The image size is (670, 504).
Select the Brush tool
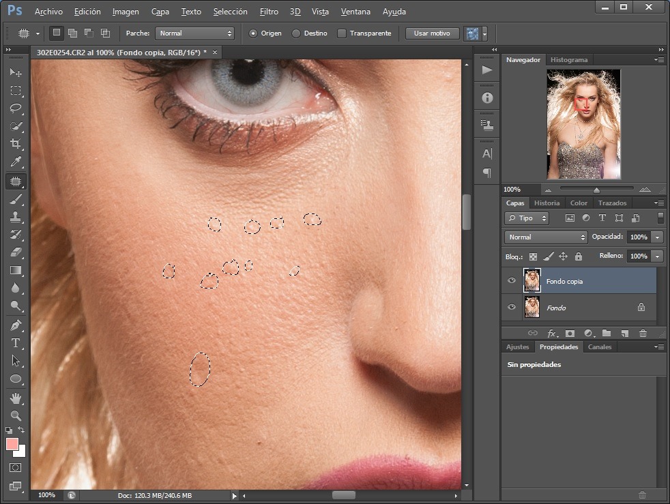[x=16, y=199]
